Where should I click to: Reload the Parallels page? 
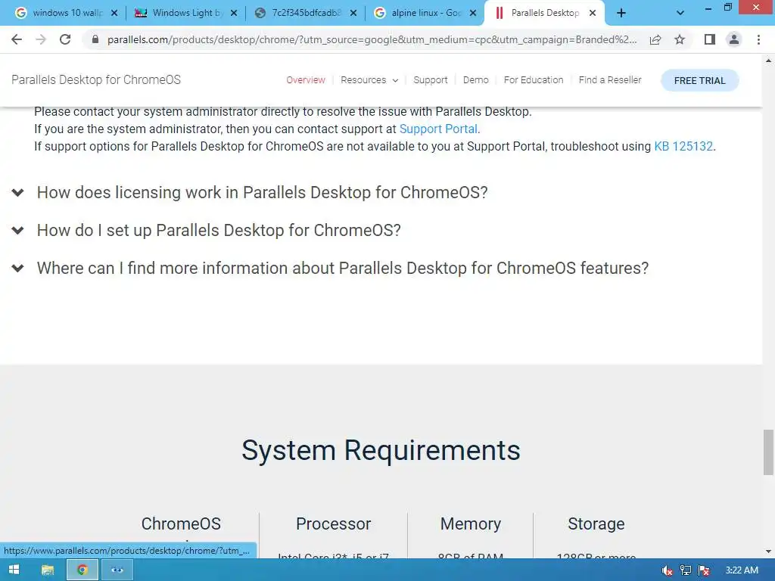coord(65,39)
